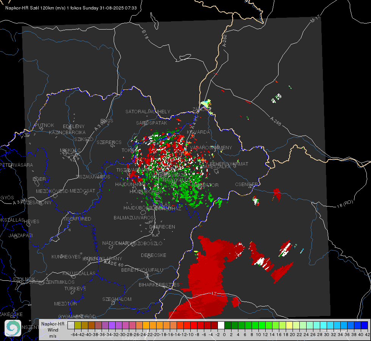Select the olive swatch right of the -64 label

(x=78, y=325)
